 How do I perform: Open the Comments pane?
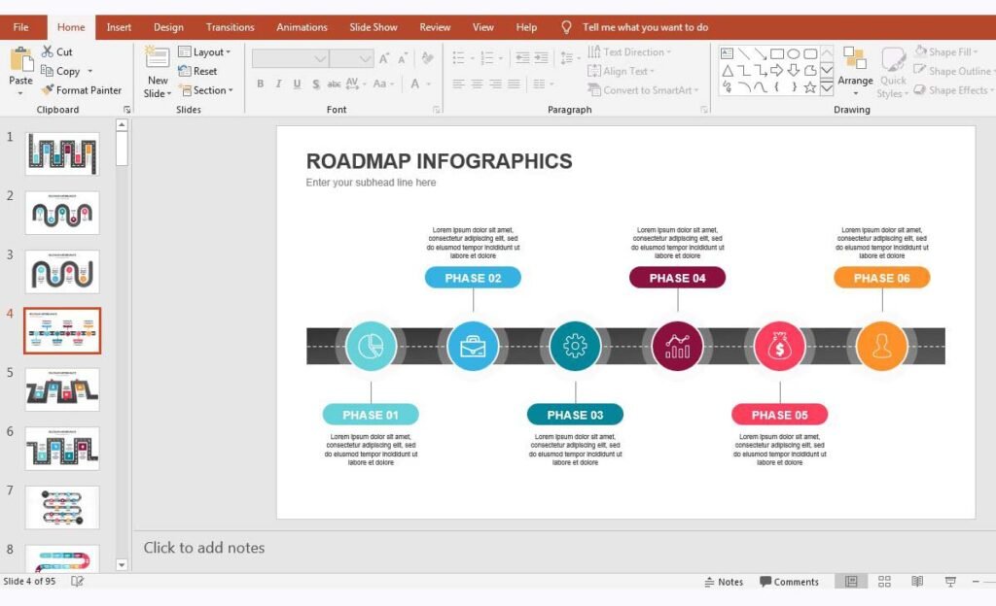tap(789, 581)
